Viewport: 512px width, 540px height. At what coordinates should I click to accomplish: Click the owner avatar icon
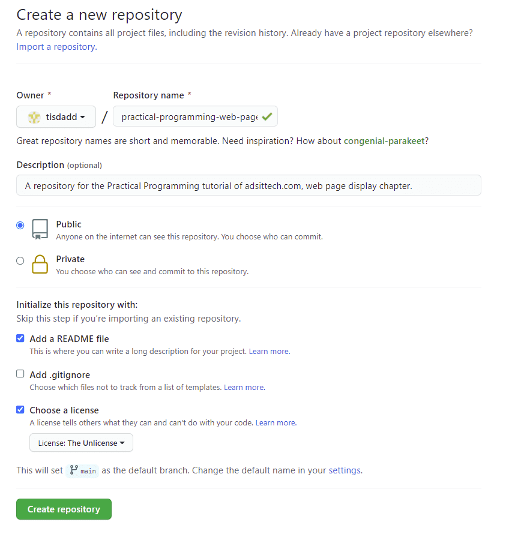click(34, 116)
